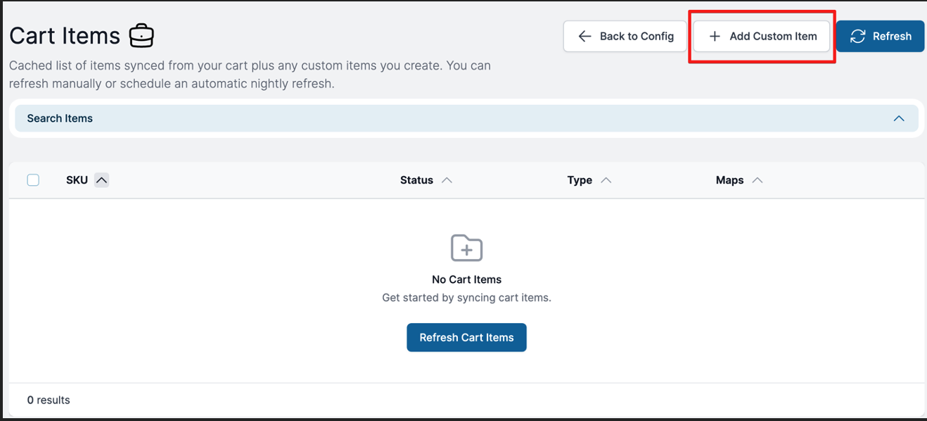Toggle the Status column sort arrow

(446, 180)
